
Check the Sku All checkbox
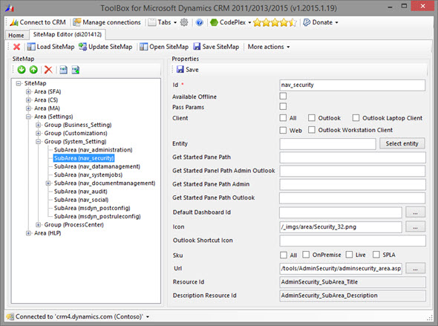click(284, 255)
